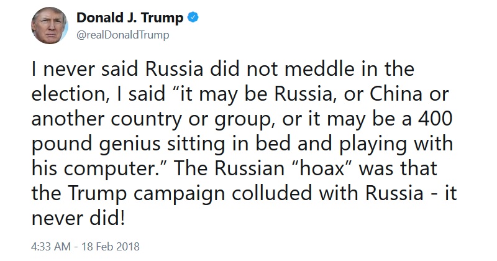Click the @realDonaldTrump handle
This screenshot has width=497, height=261.
point(123,35)
